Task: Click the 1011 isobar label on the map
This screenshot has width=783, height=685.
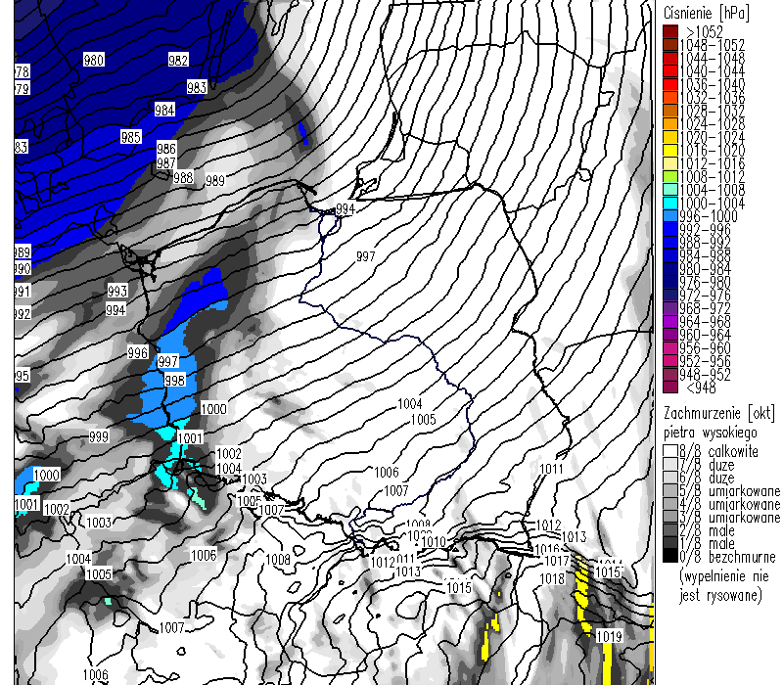Action: point(551,469)
